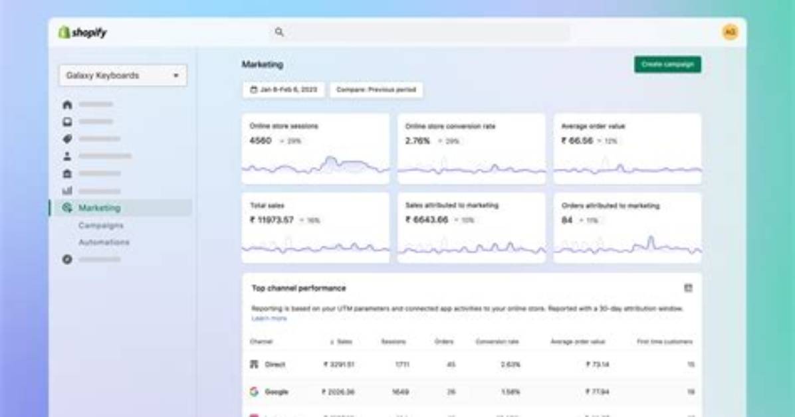Open Customers via person icon
The image size is (795, 417).
[x=67, y=156]
